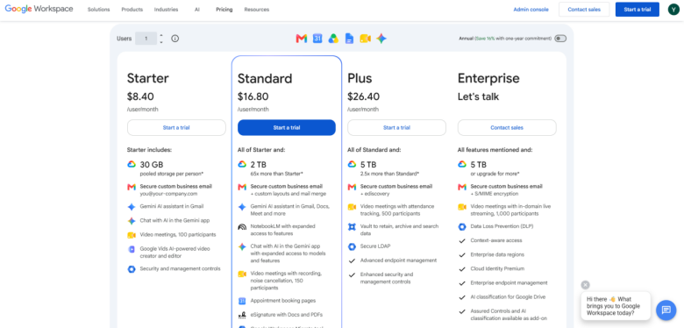684x328 pixels.
Task: Click the 'Advanced endpoint management' feature text
Action: tap(398, 260)
